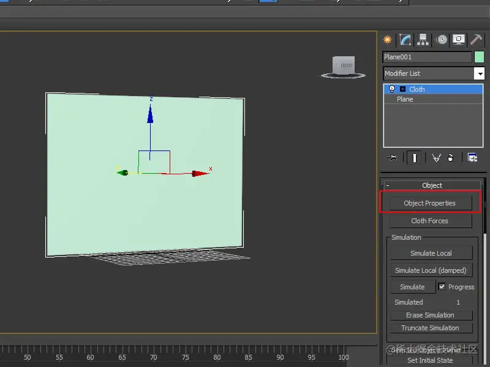Open the Modifier List dropdown
This screenshot has width=490, height=367.
click(479, 73)
